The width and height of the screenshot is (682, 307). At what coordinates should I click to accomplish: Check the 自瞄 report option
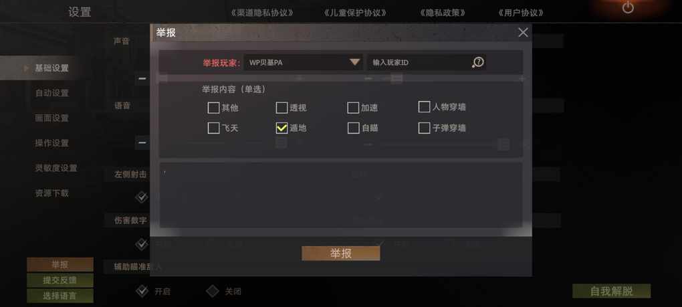point(353,128)
